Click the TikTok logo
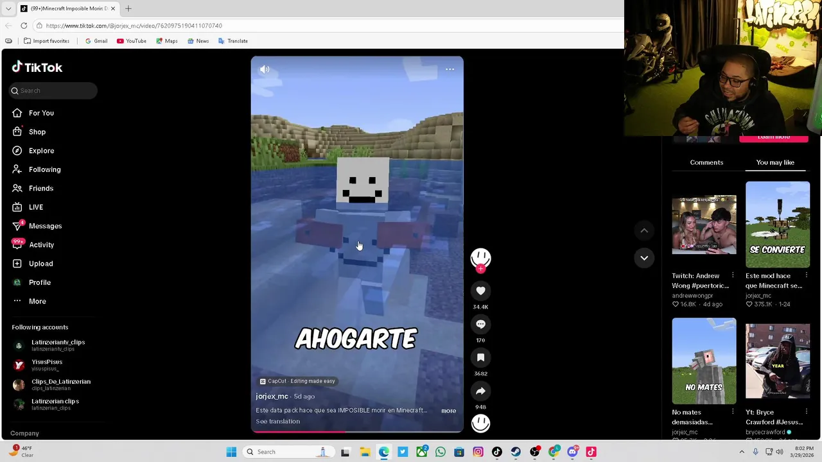822x462 pixels. (37, 67)
